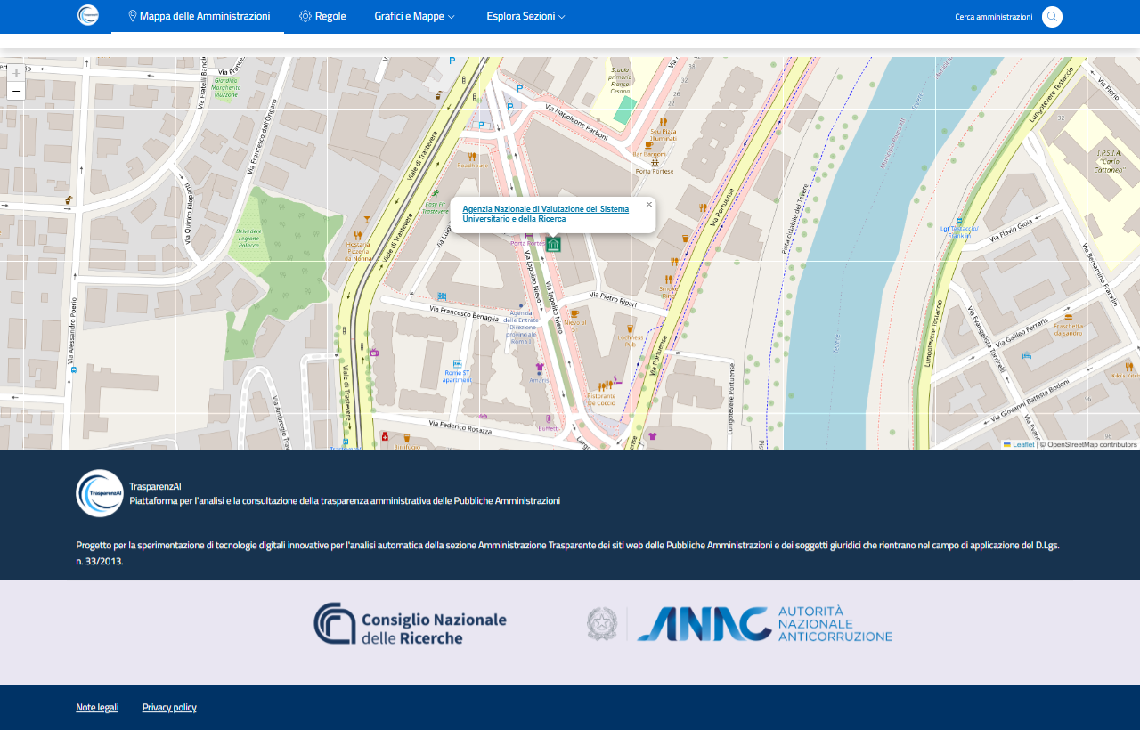This screenshot has height=730, width=1140.
Task: Click the Rome ST apartment lodging icon
Action: point(457,363)
